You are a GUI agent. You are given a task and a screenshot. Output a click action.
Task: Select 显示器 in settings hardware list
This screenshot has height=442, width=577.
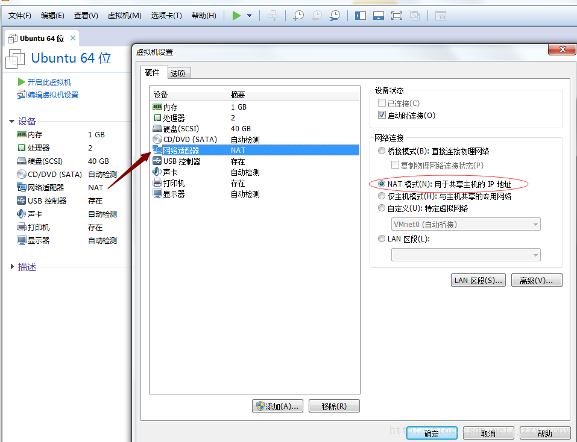(254, 194)
